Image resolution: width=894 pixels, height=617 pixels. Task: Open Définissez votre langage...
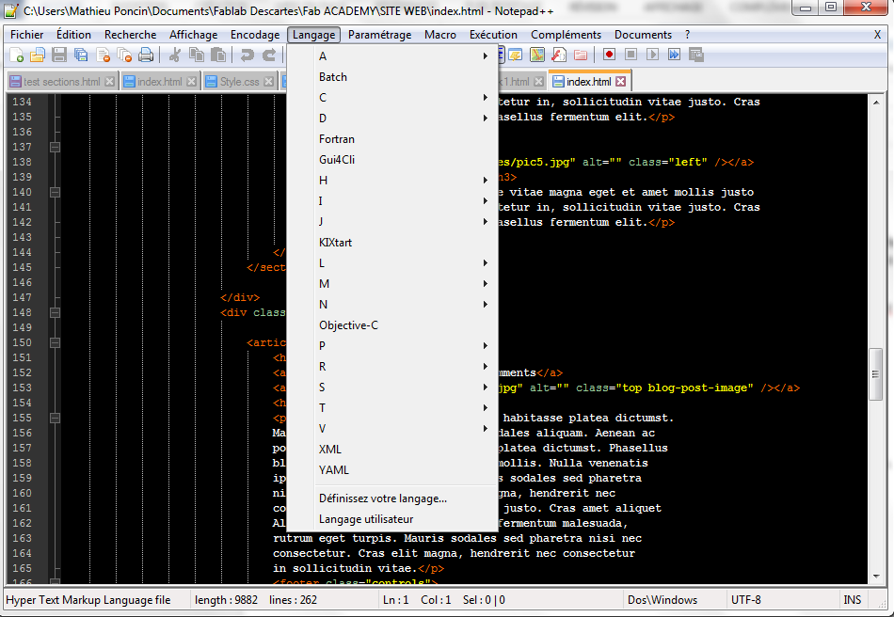click(392, 498)
